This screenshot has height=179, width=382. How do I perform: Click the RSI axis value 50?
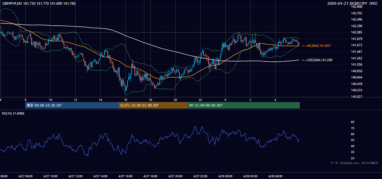[352, 140]
